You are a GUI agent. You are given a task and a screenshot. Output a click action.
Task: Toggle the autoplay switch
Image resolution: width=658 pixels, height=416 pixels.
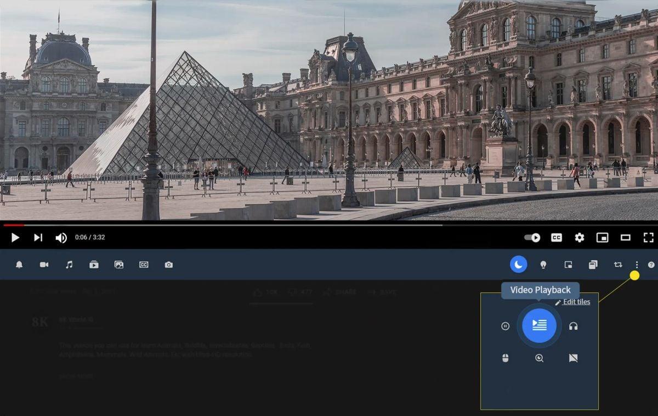pos(532,238)
